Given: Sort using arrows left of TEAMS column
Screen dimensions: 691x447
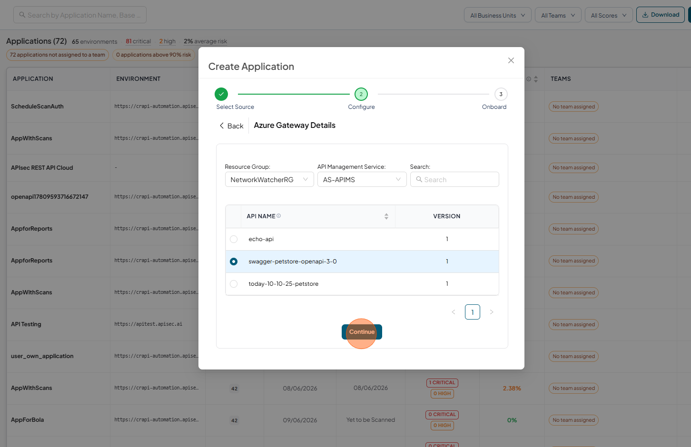Looking at the screenshot, I should 536,79.
